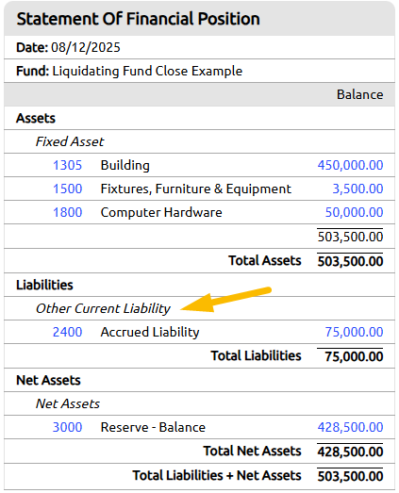The height and width of the screenshot is (493, 399).
Task: Click the Building account name
Action: [x=125, y=165]
